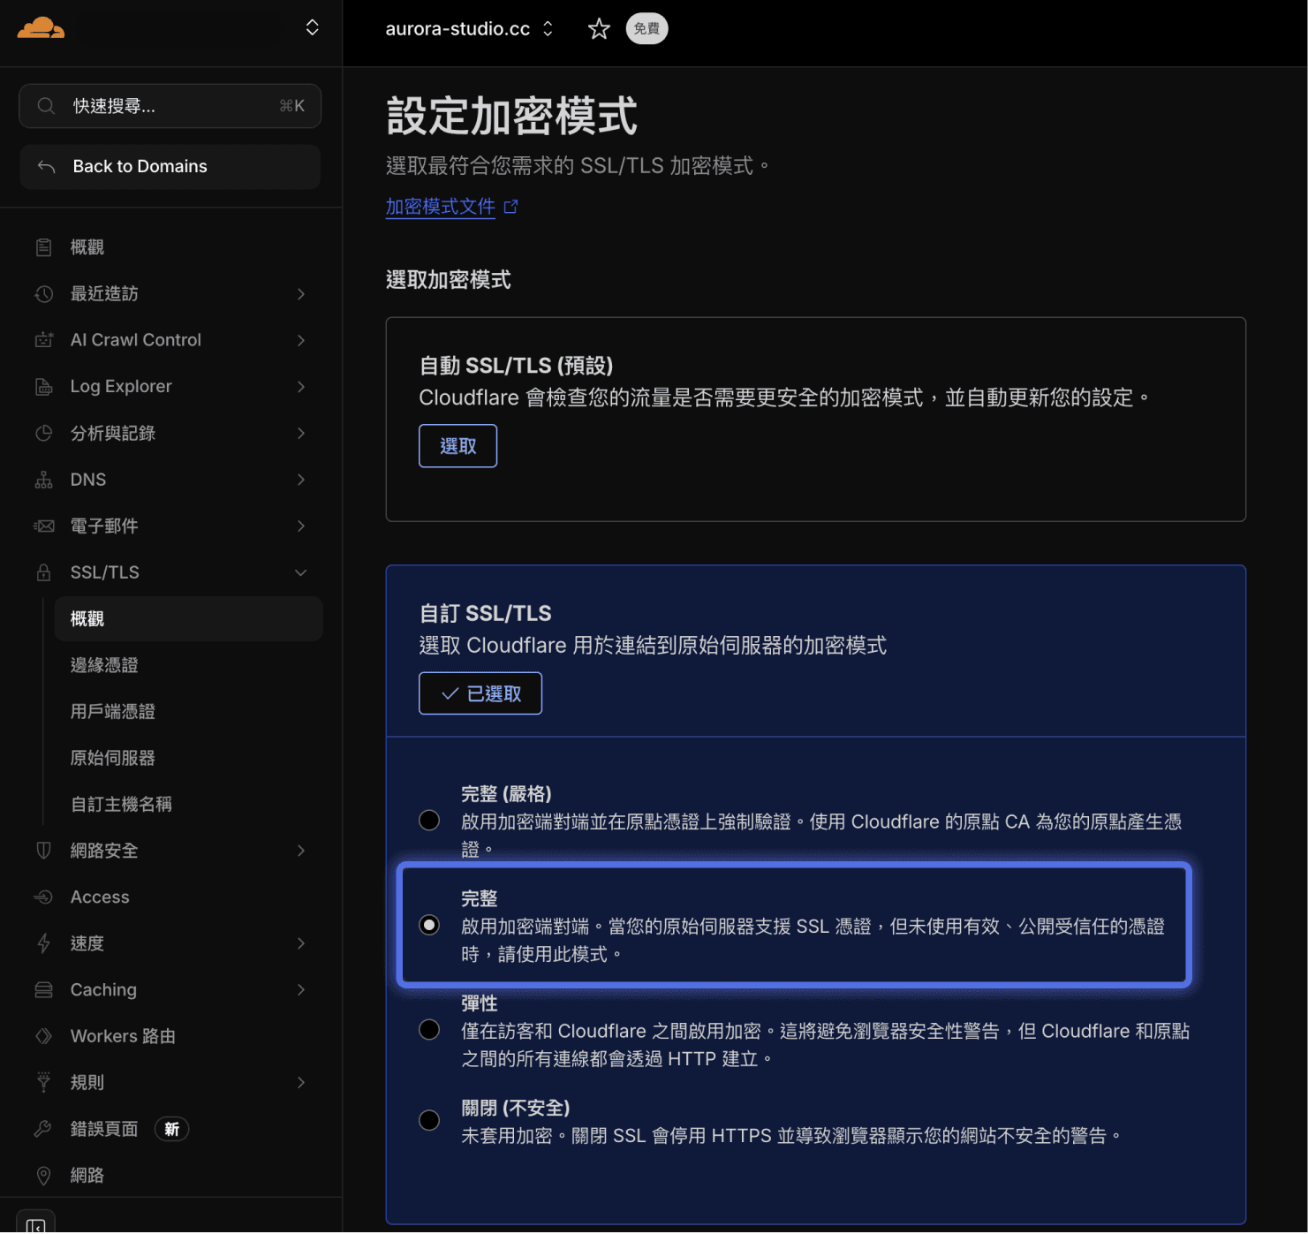Click the 網路安全 shield icon

pyautogui.click(x=43, y=851)
